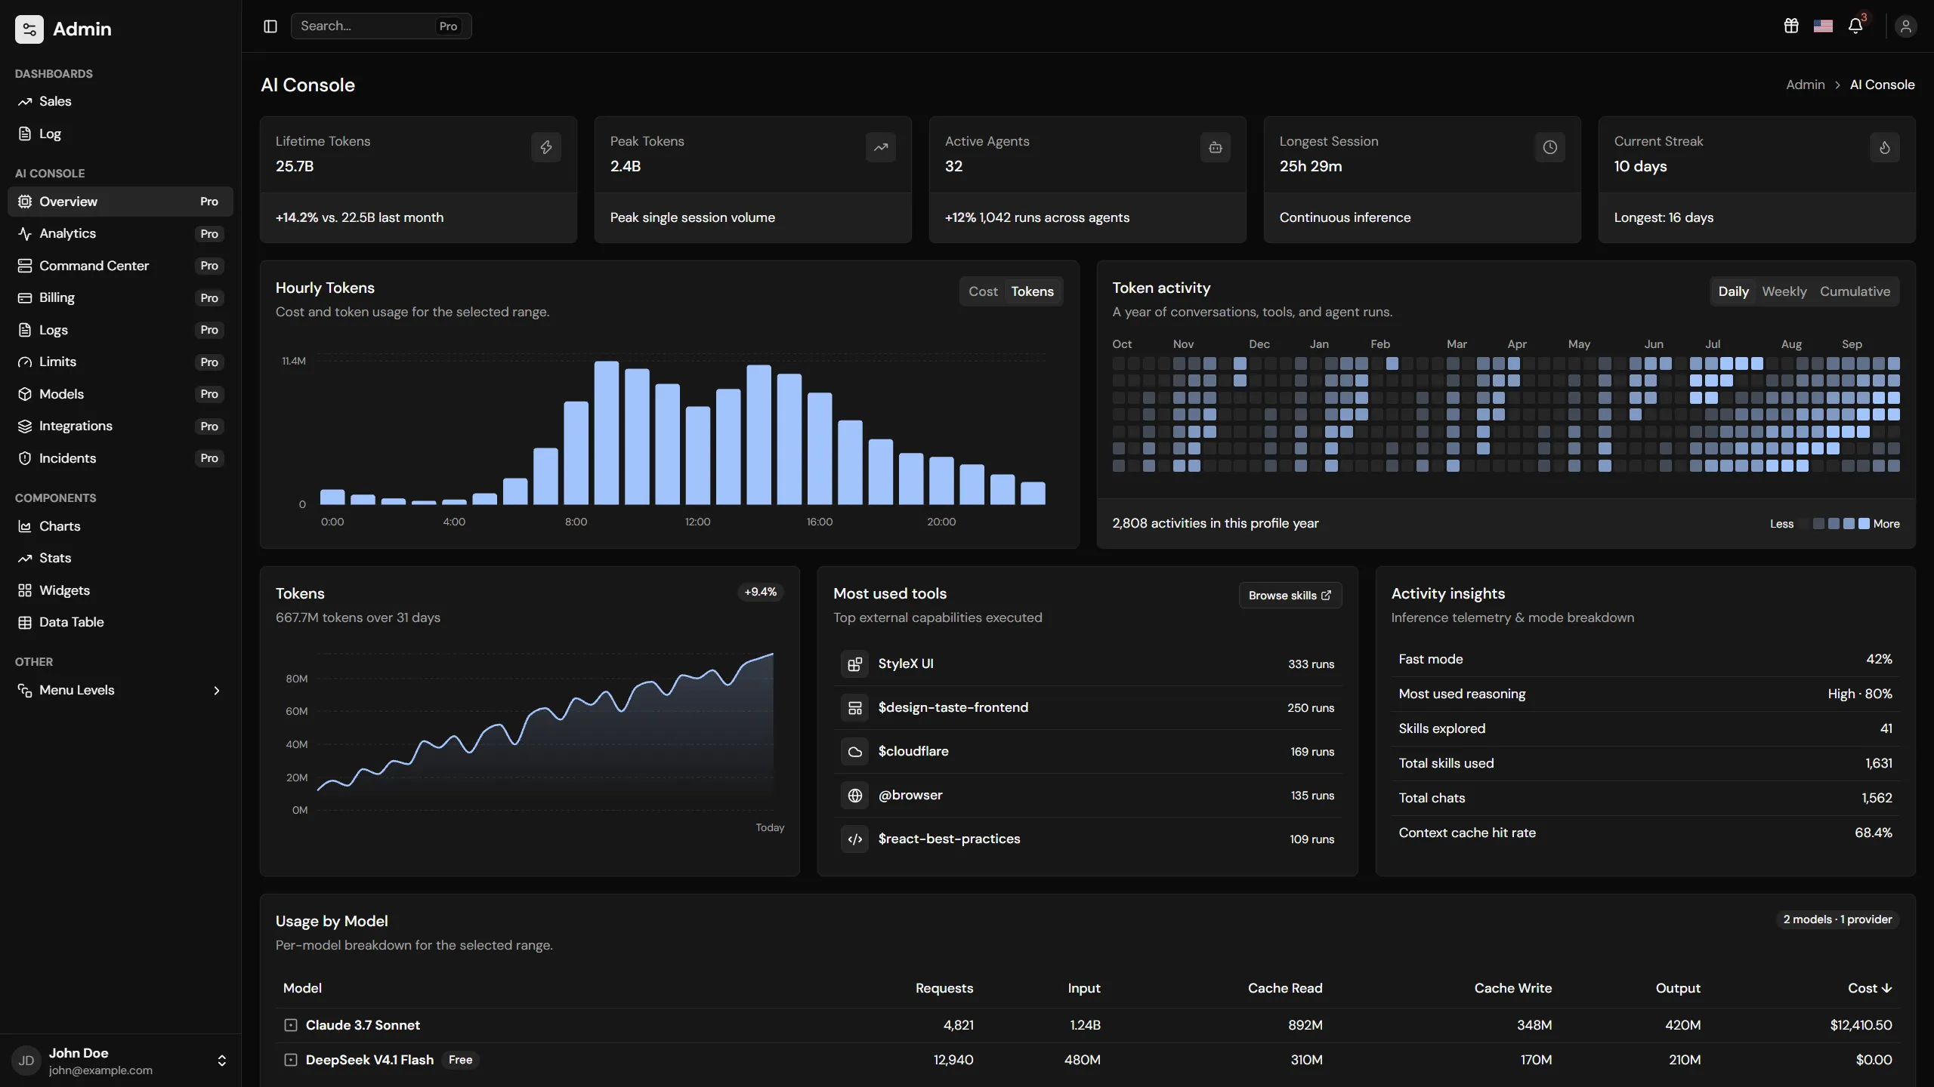The height and width of the screenshot is (1087, 1934).
Task: Go to Billing page
Action: pos(121,298)
